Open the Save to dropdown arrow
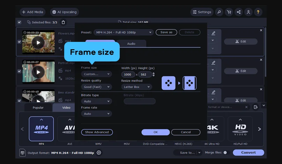This screenshot has height=164, width=282. (x=199, y=152)
